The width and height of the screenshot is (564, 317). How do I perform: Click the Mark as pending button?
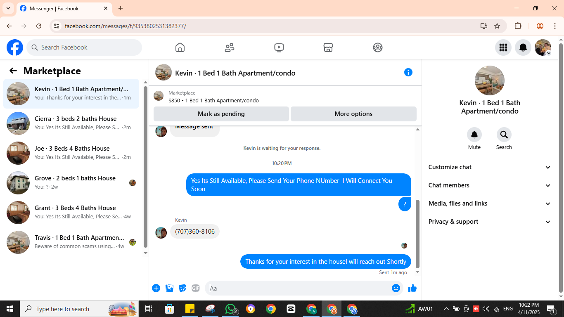pyautogui.click(x=221, y=114)
